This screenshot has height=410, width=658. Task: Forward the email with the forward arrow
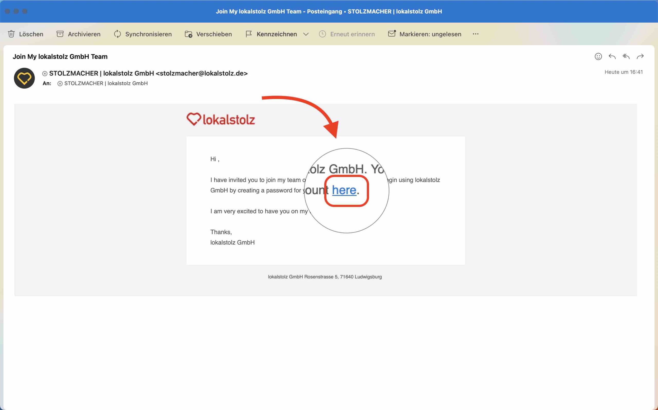pos(640,56)
